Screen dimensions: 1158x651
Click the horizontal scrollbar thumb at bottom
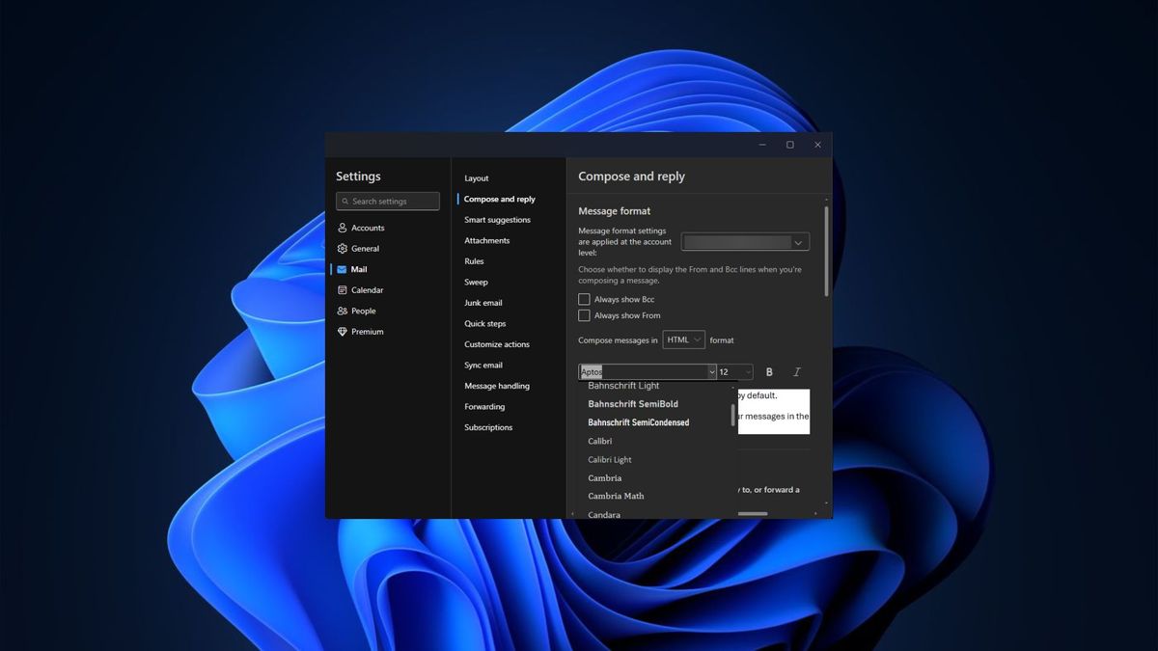click(x=753, y=514)
